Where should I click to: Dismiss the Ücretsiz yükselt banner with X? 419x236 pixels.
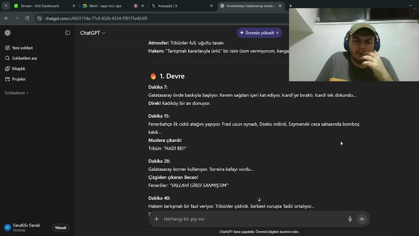(277, 33)
